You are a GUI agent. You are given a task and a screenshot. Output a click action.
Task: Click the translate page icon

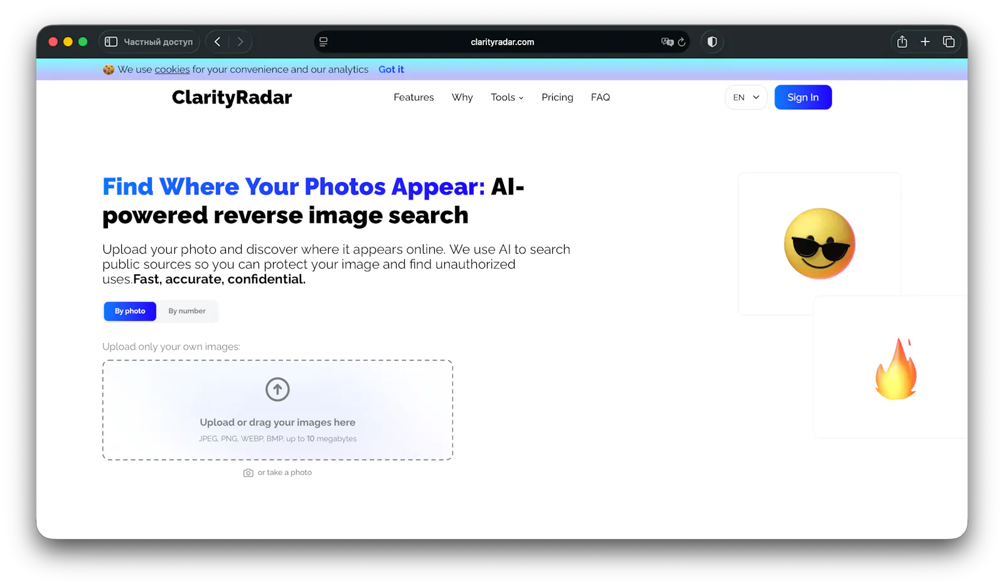click(667, 42)
